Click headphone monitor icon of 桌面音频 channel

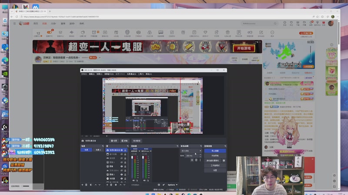coord(137,181)
